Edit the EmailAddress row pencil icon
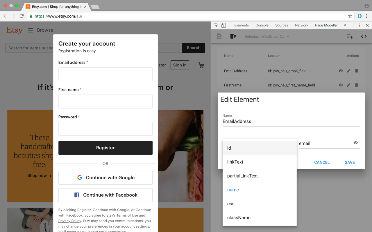The width and height of the screenshot is (372, 232). pos(348,71)
